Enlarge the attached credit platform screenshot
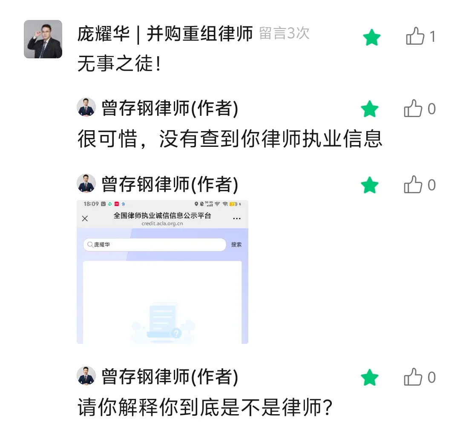The width and height of the screenshot is (460, 432). (163, 272)
